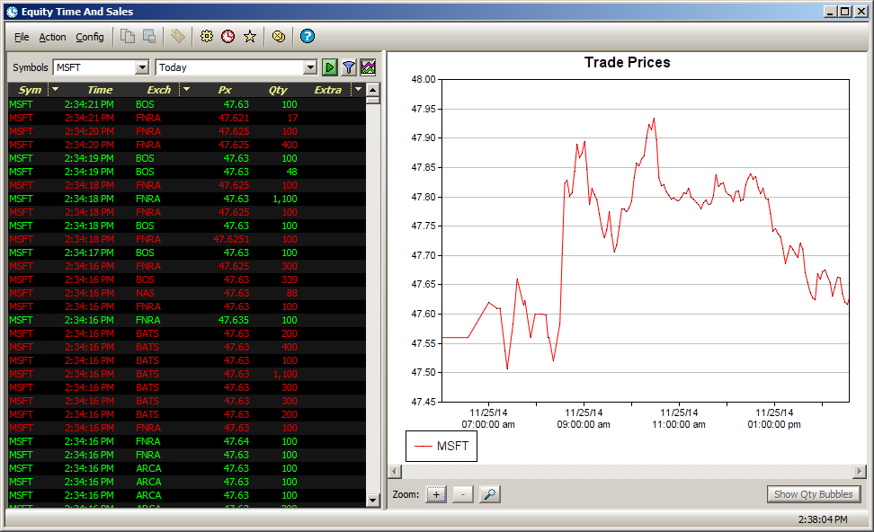This screenshot has width=874, height=532.
Task: Click the 47.635 price cell
Action: tap(234, 320)
